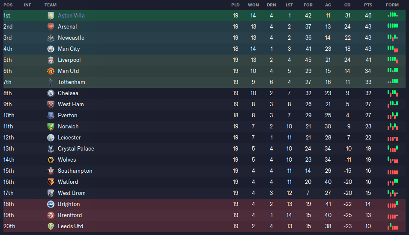Click the Leeds Utd club badge
Image resolution: width=409 pixels, height=235 pixels.
click(x=51, y=226)
